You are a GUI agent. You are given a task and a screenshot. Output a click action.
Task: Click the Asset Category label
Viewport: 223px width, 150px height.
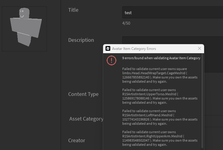tap(86, 119)
